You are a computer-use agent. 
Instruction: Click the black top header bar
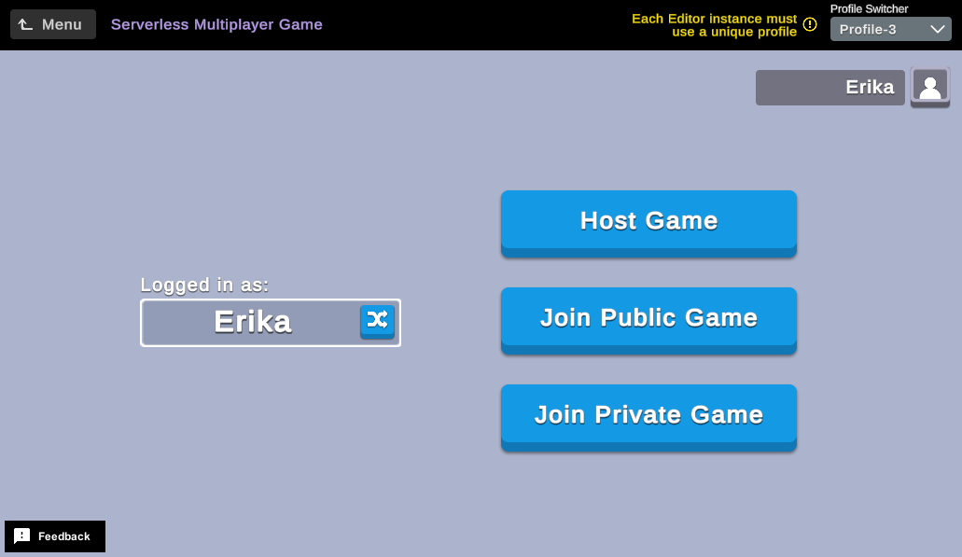tap(467, 24)
